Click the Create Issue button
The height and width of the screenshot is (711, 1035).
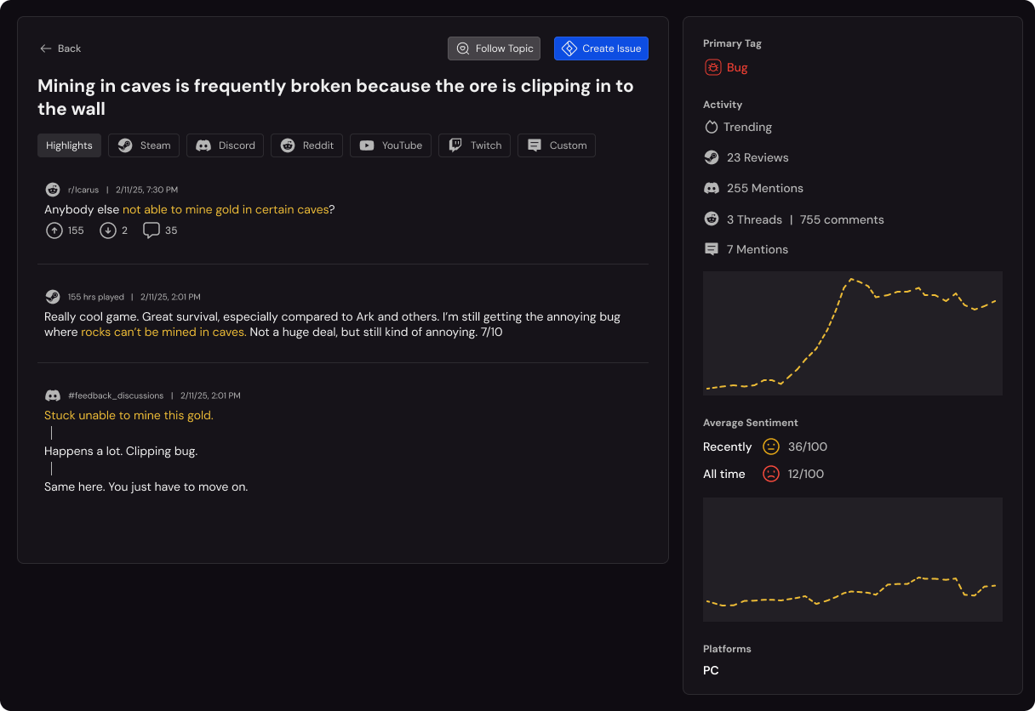click(601, 48)
